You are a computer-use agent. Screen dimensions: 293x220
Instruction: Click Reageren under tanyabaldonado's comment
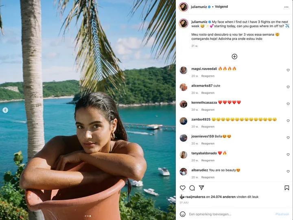208,161
